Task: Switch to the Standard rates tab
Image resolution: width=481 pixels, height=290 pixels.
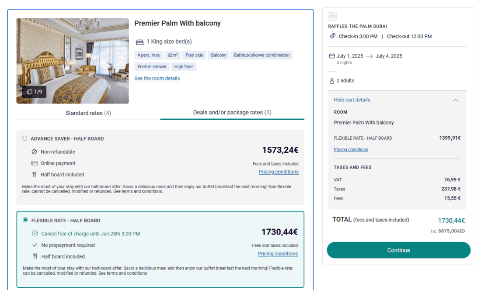Action: [88, 113]
